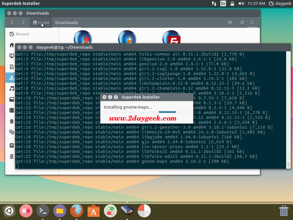Open Ubuntu launcher in dock

click(x=9, y=211)
